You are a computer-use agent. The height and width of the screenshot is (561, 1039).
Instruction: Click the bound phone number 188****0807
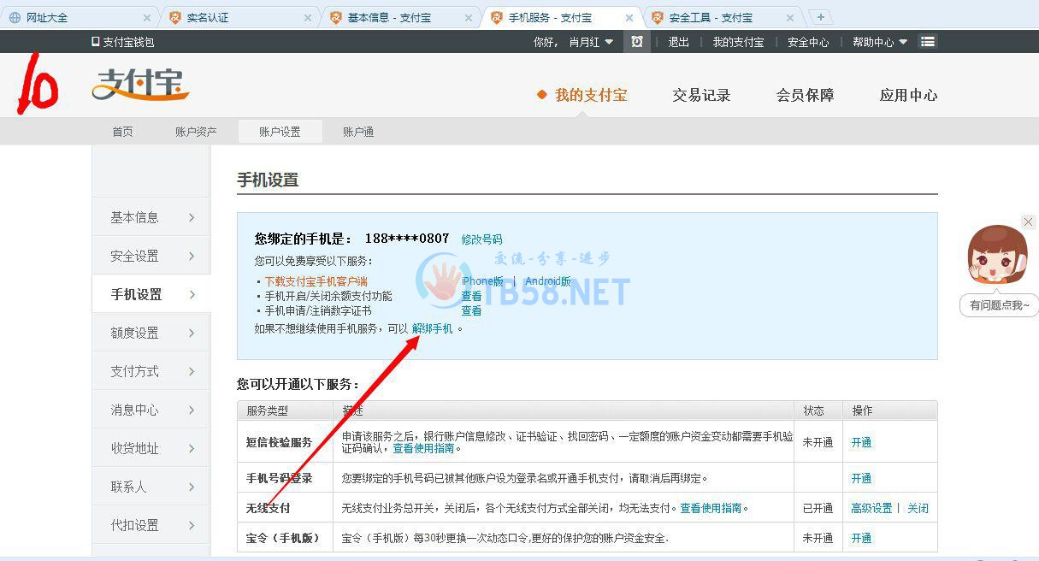407,239
